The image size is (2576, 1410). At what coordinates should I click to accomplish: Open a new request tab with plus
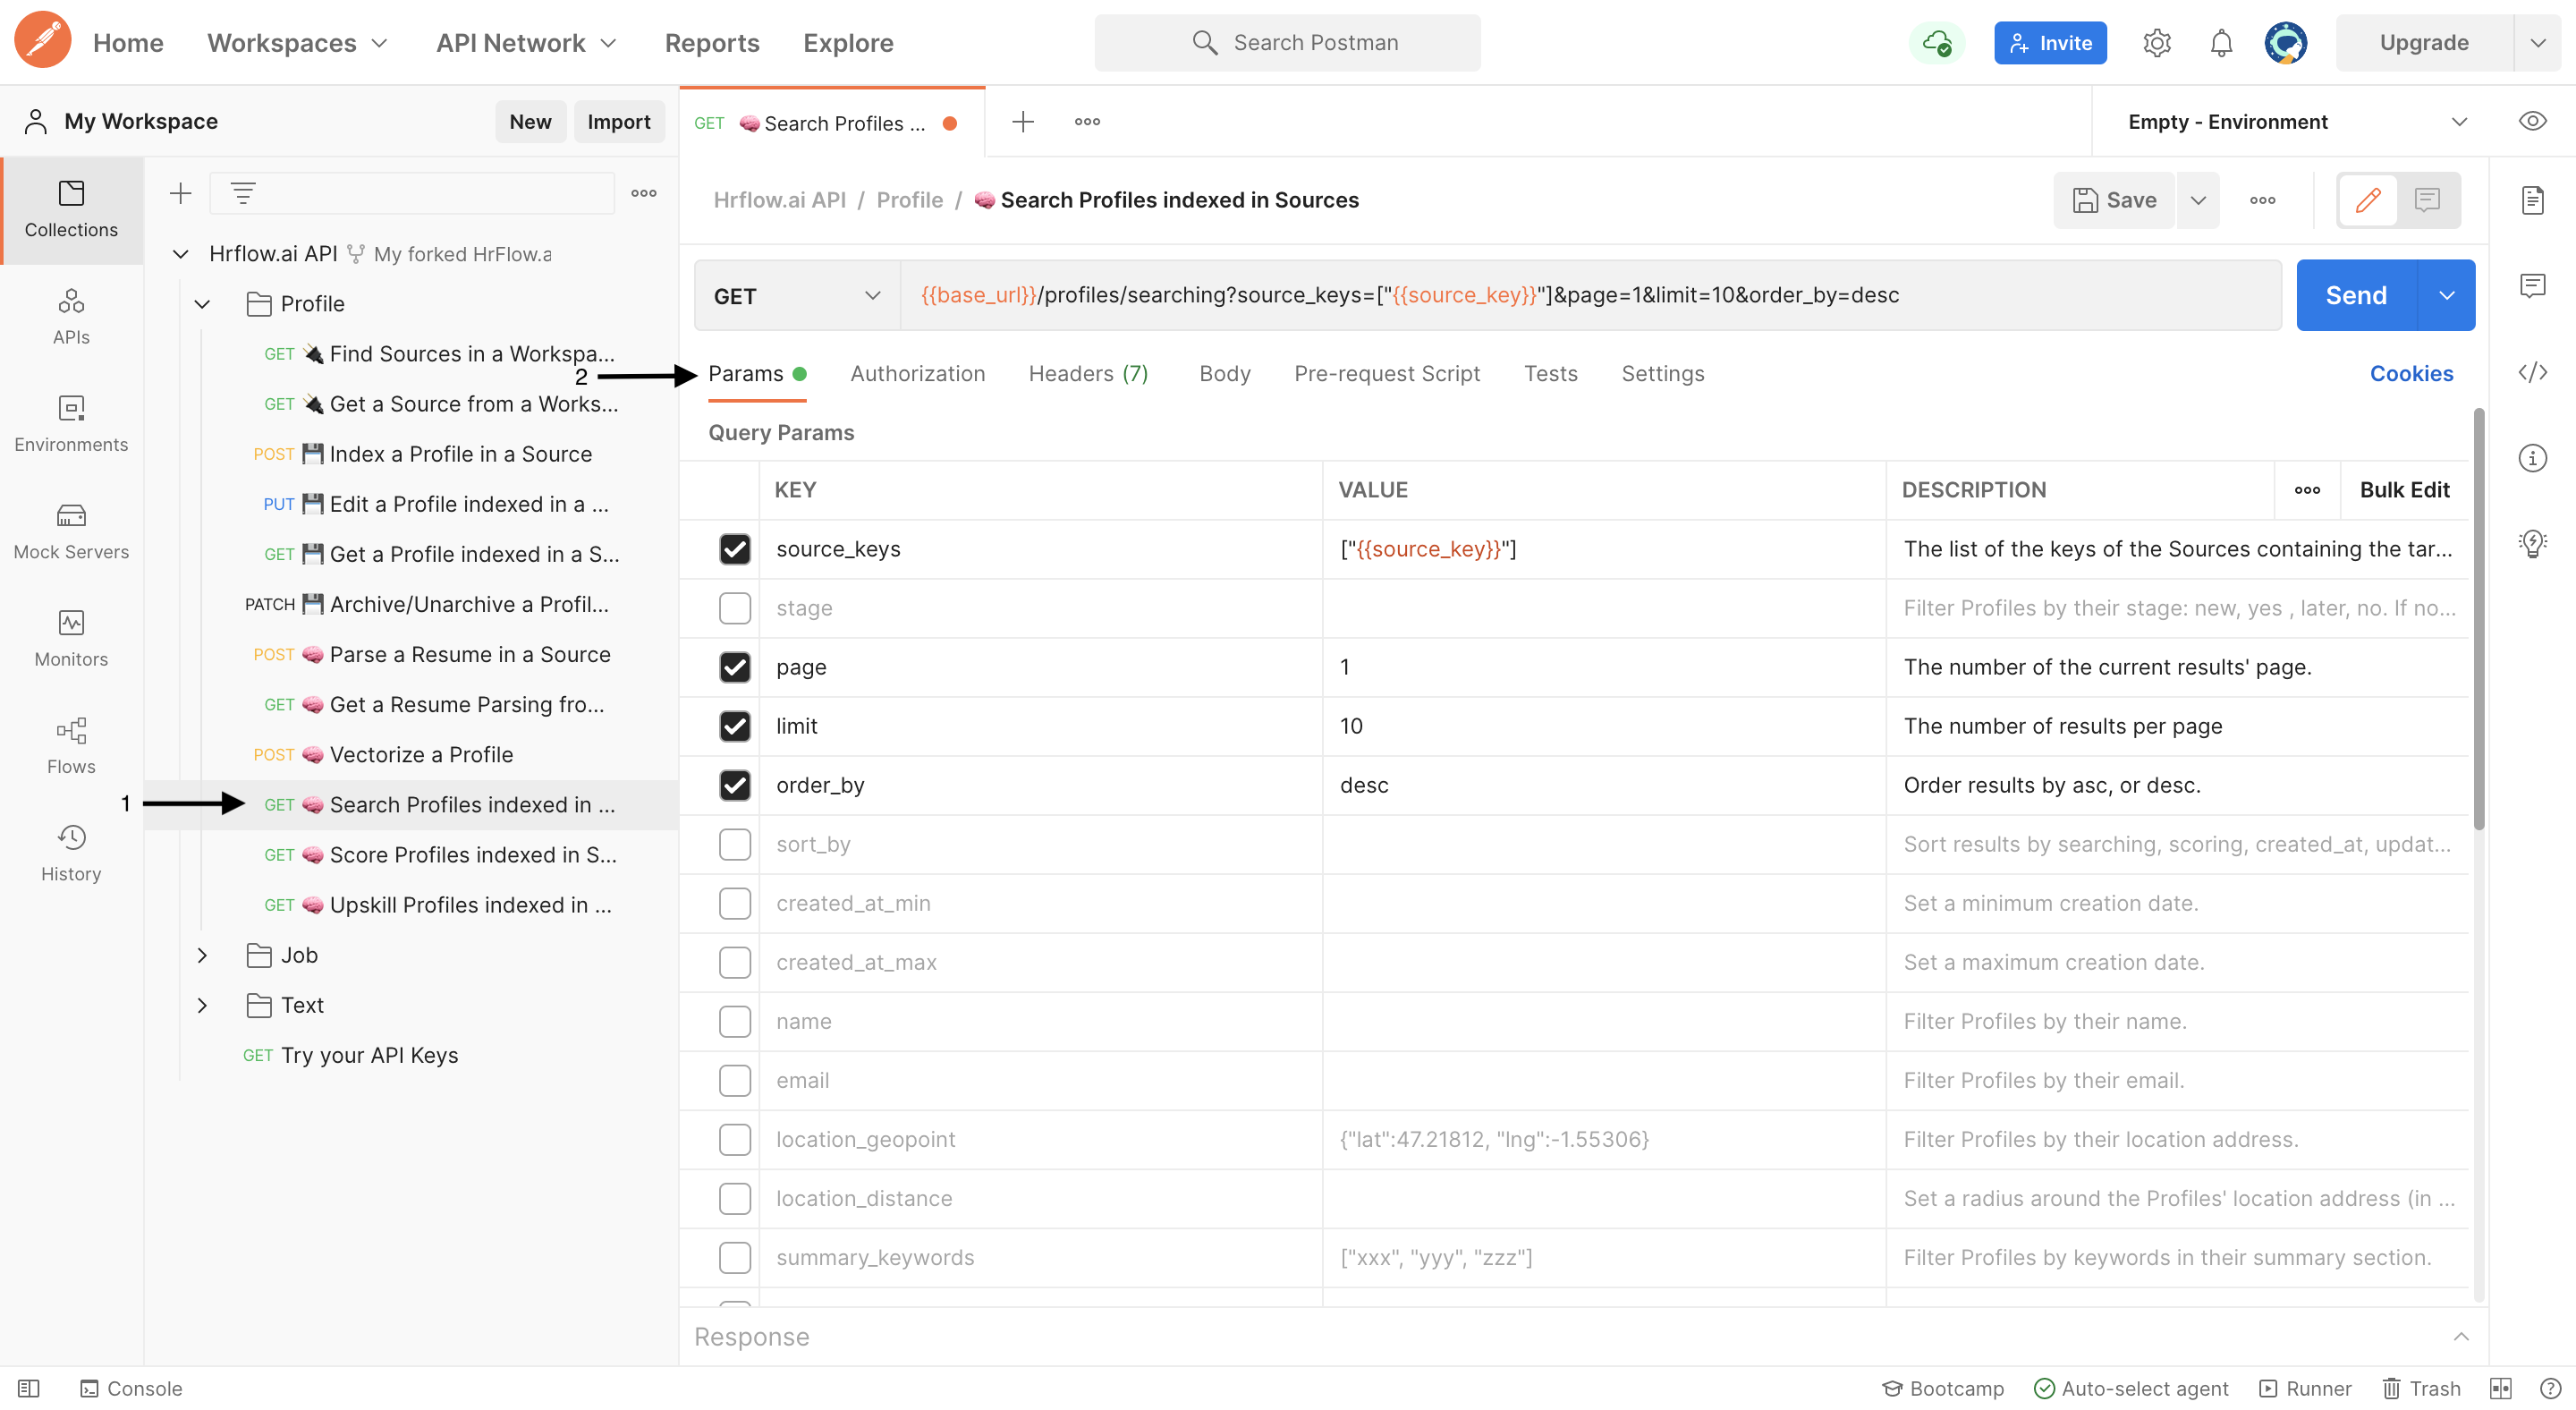click(1022, 122)
